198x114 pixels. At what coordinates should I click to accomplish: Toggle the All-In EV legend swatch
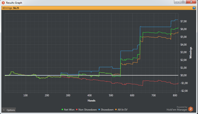[x=116, y=109]
